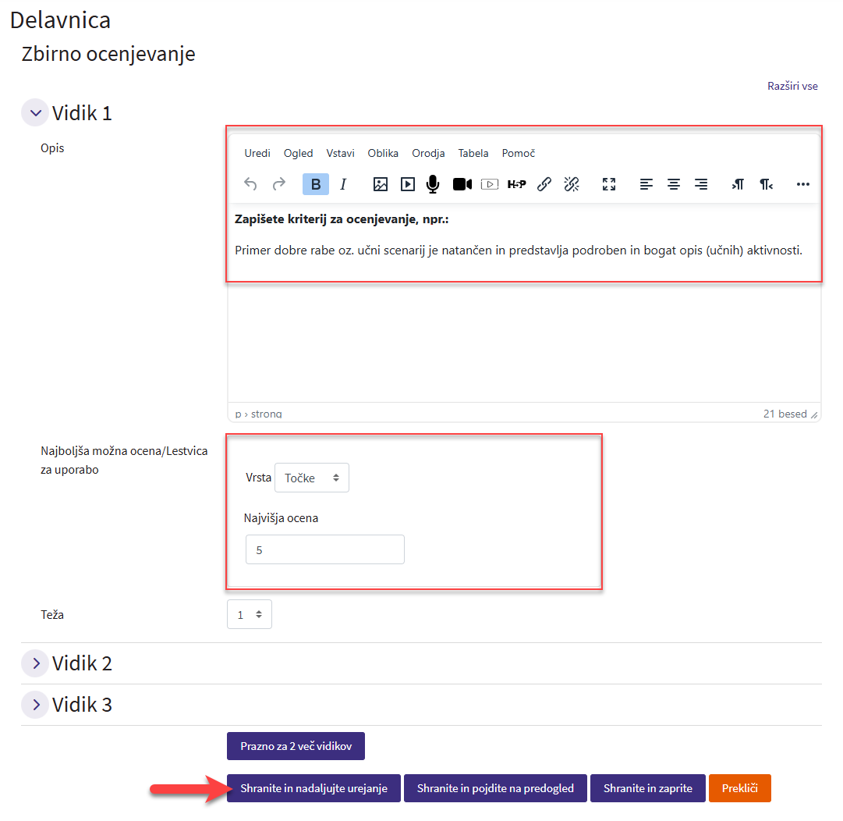The width and height of the screenshot is (843, 821).
Task: Click the bold criterion text in editor
Action: (342, 219)
